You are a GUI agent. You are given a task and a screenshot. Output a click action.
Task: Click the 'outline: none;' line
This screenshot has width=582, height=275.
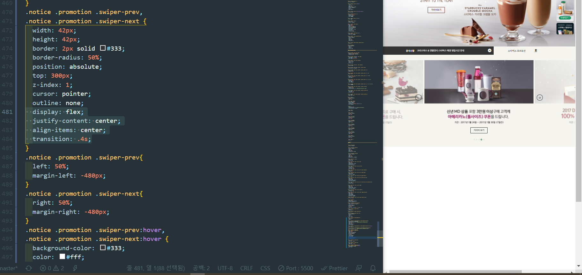tap(58, 103)
